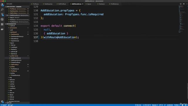Click the code minimap overview
The height and width of the screenshot is (106, 188).
(182, 19)
